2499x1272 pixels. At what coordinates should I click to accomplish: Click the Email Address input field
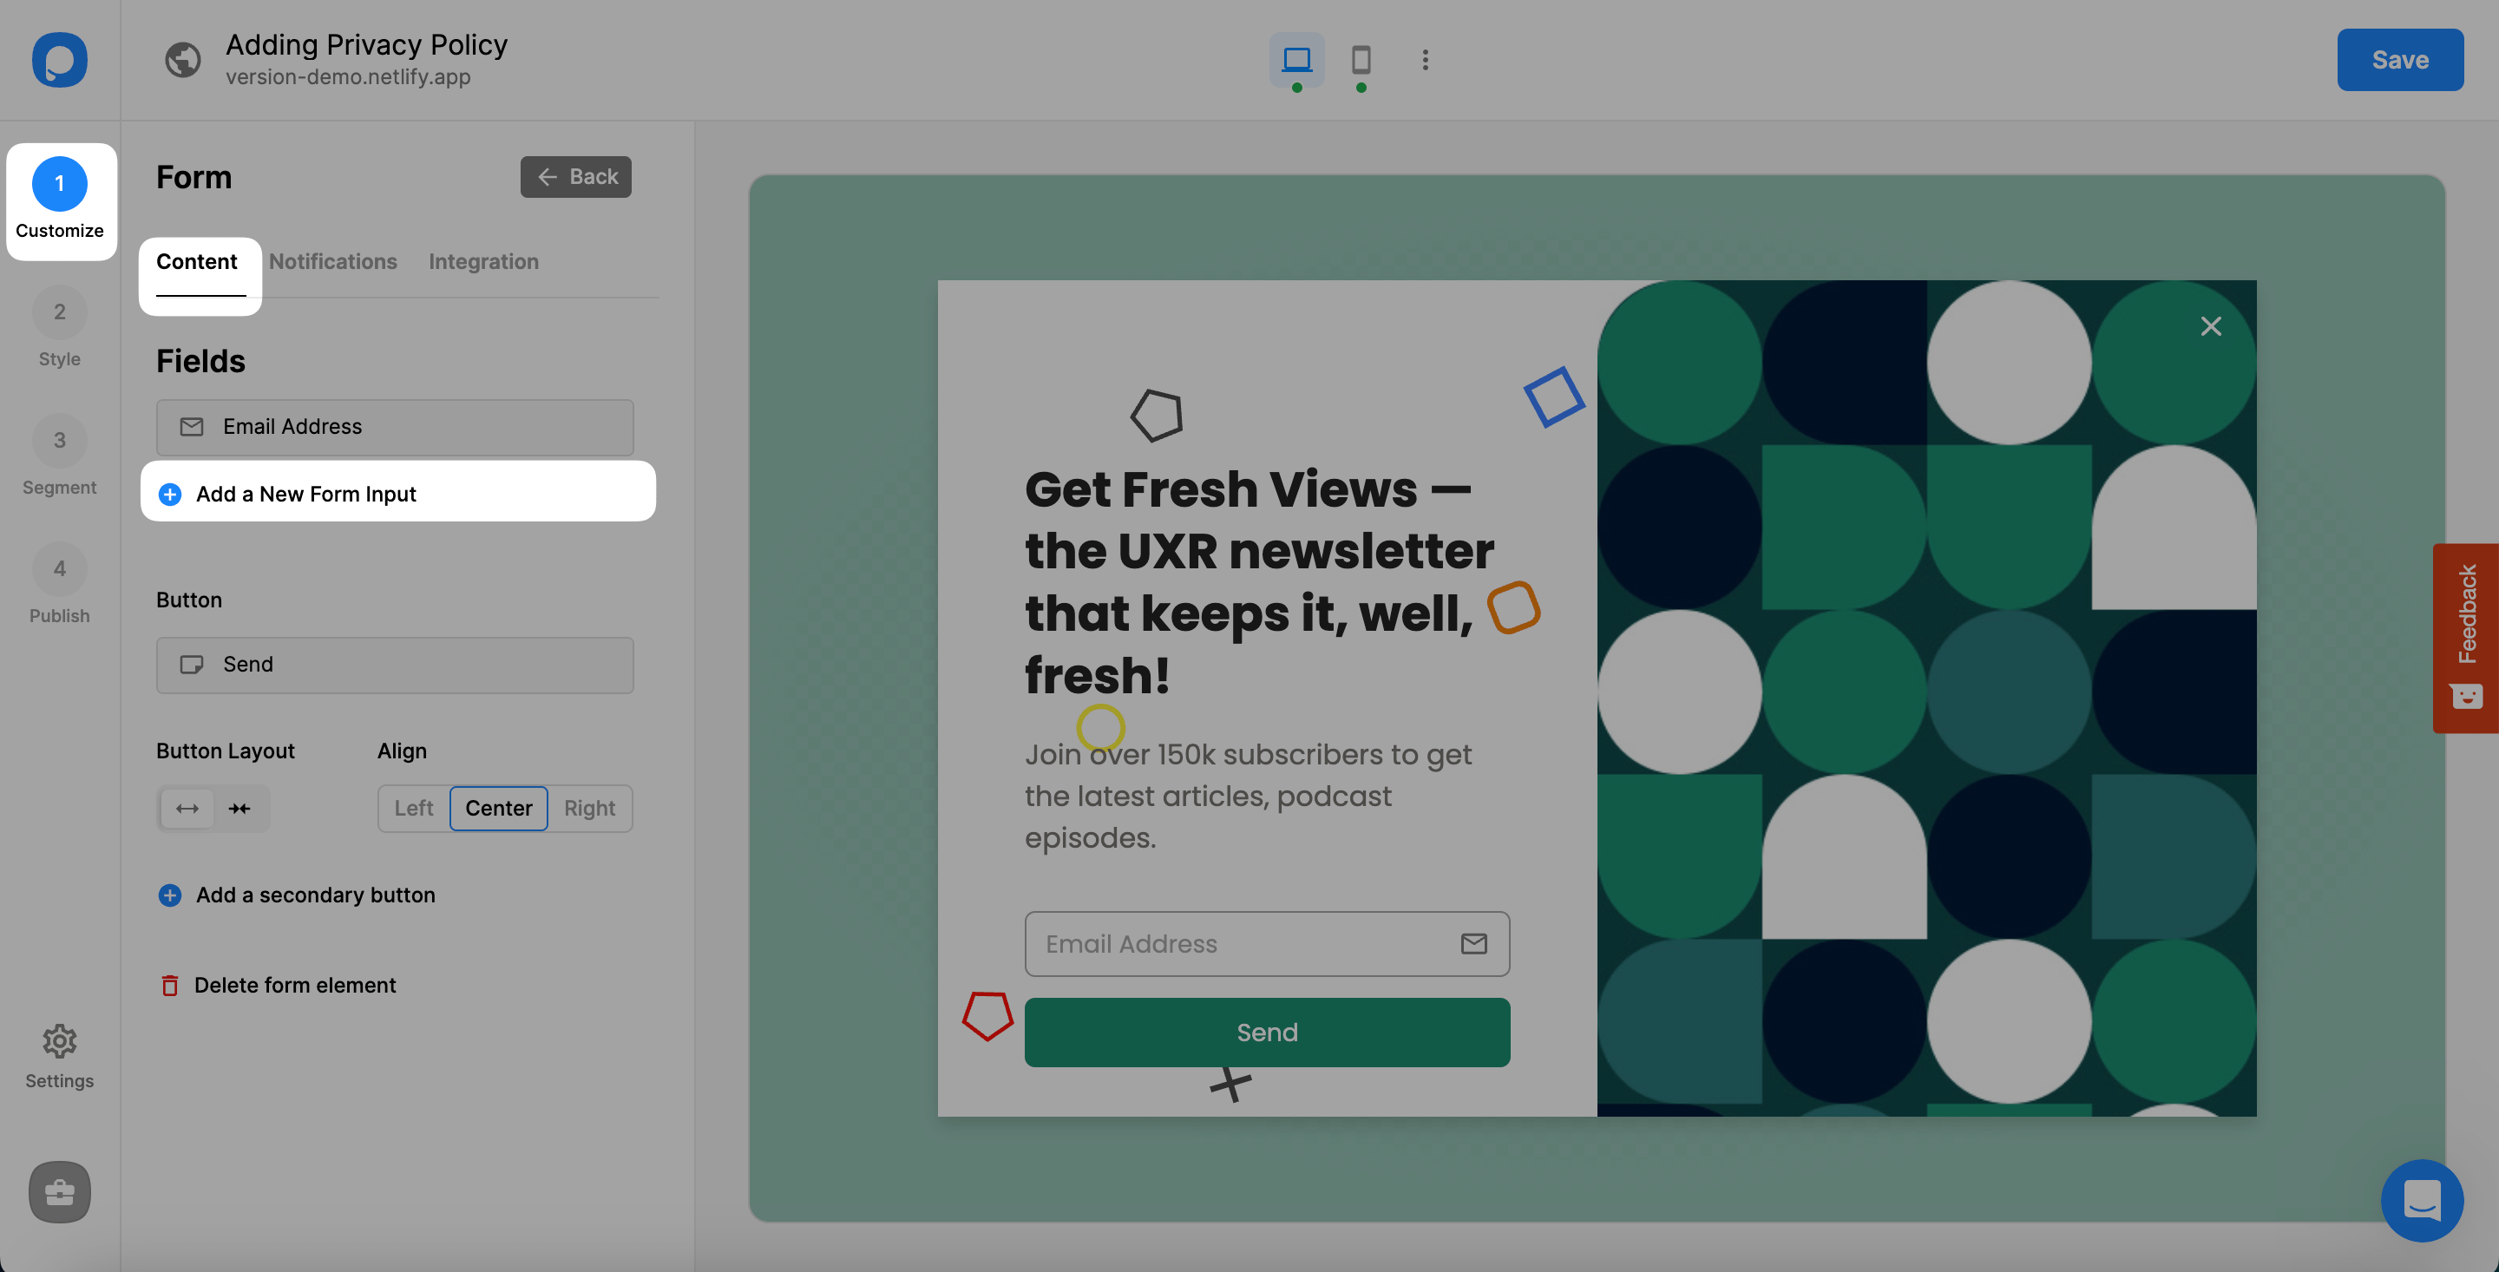(x=1265, y=942)
